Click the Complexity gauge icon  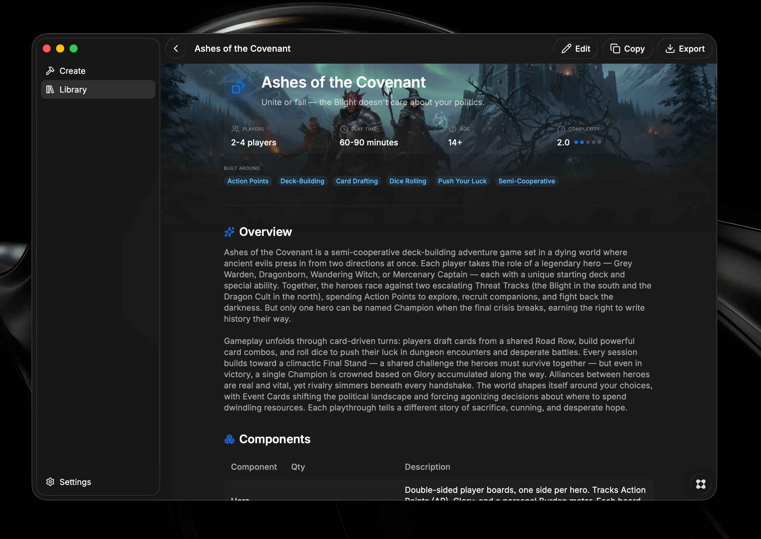[561, 129]
